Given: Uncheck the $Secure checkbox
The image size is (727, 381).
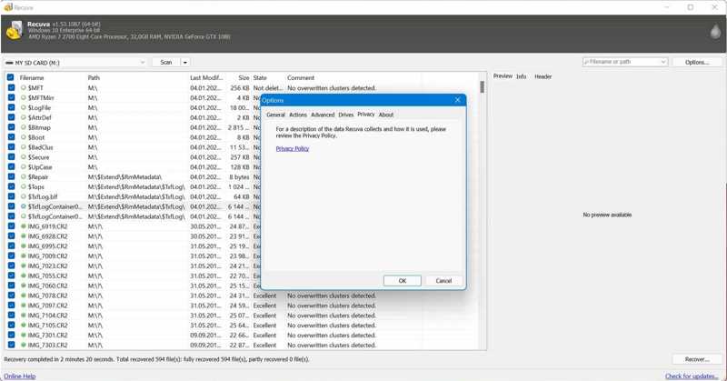Looking at the screenshot, I should click(x=11, y=156).
